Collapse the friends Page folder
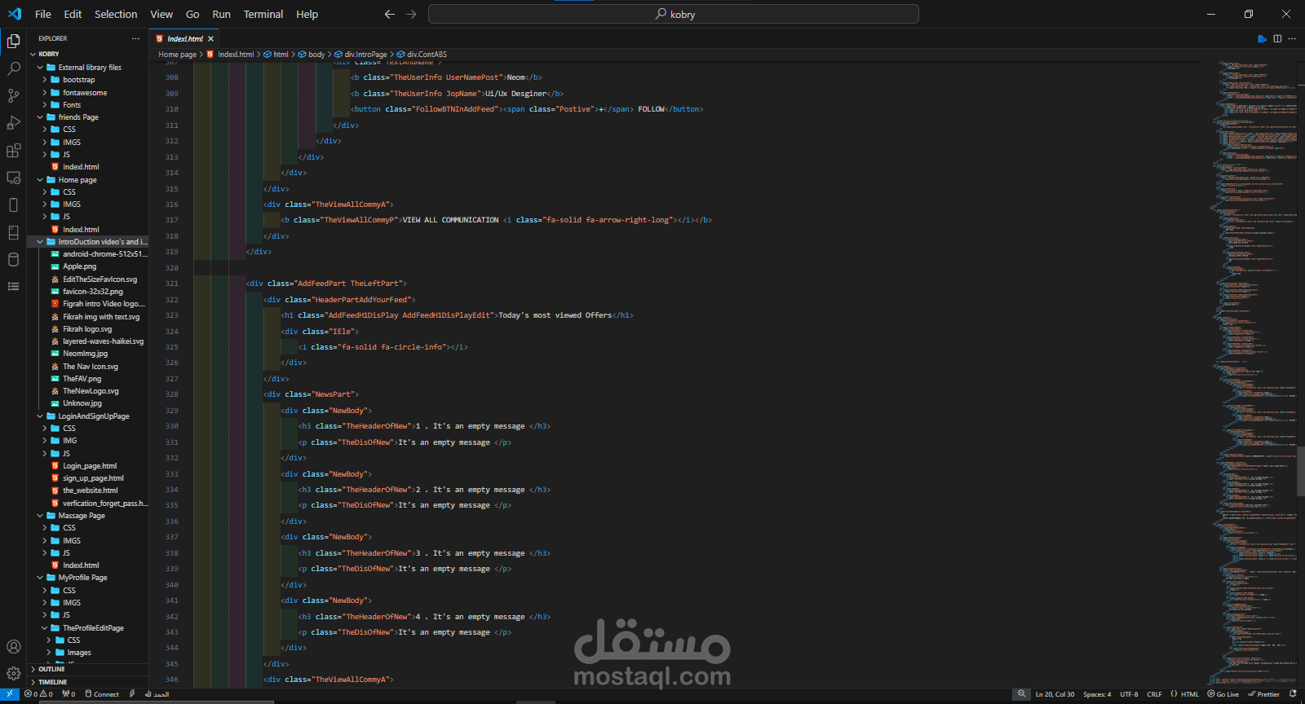Screen dimensions: 1305x704 89,117
